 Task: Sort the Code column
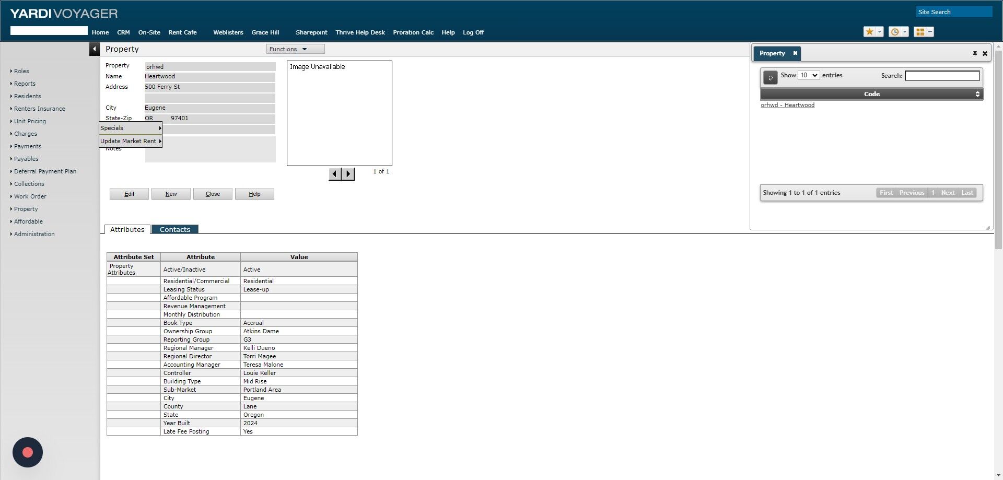871,94
